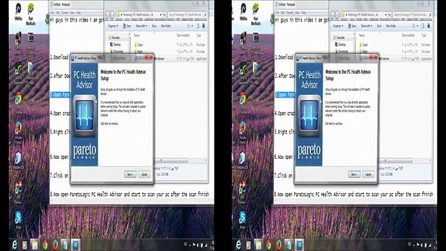Click blue help icon in left copy's Explorer
This screenshot has height=251, width=446.
tap(203, 26)
